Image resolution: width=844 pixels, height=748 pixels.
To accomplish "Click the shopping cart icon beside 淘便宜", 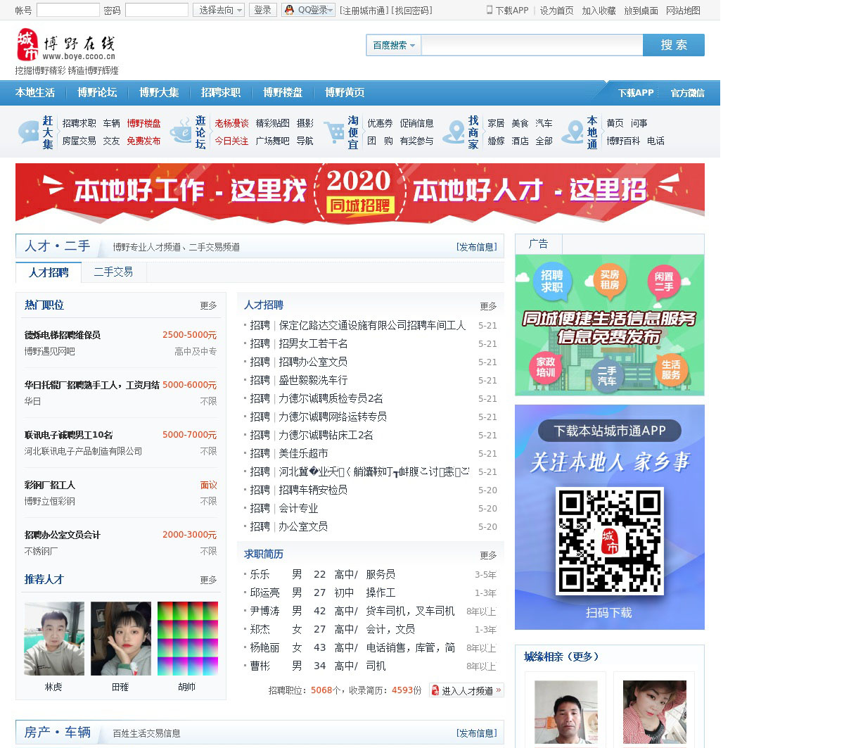I will (x=334, y=132).
